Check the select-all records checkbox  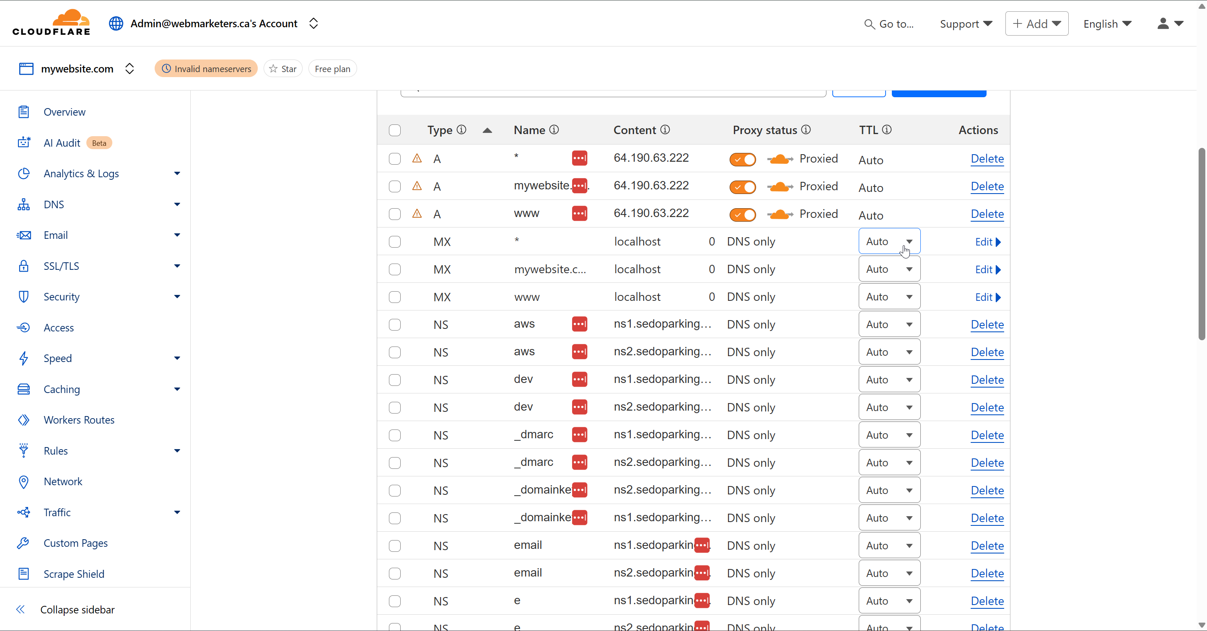(395, 130)
